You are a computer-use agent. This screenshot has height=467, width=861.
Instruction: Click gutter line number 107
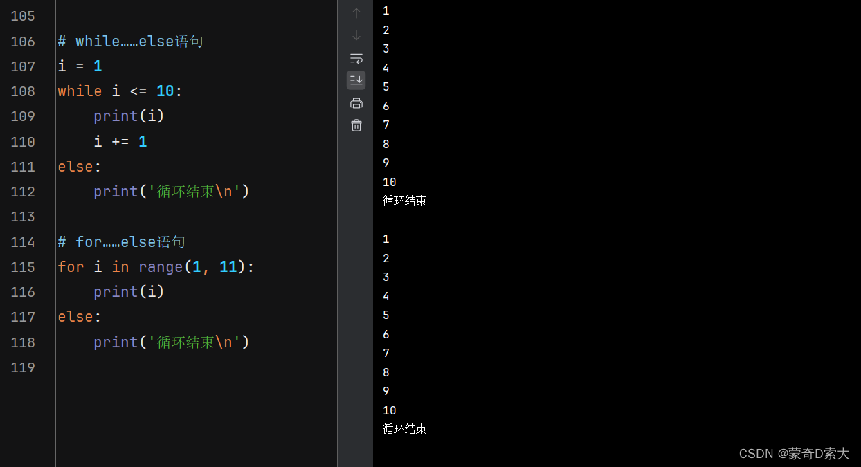pos(23,66)
